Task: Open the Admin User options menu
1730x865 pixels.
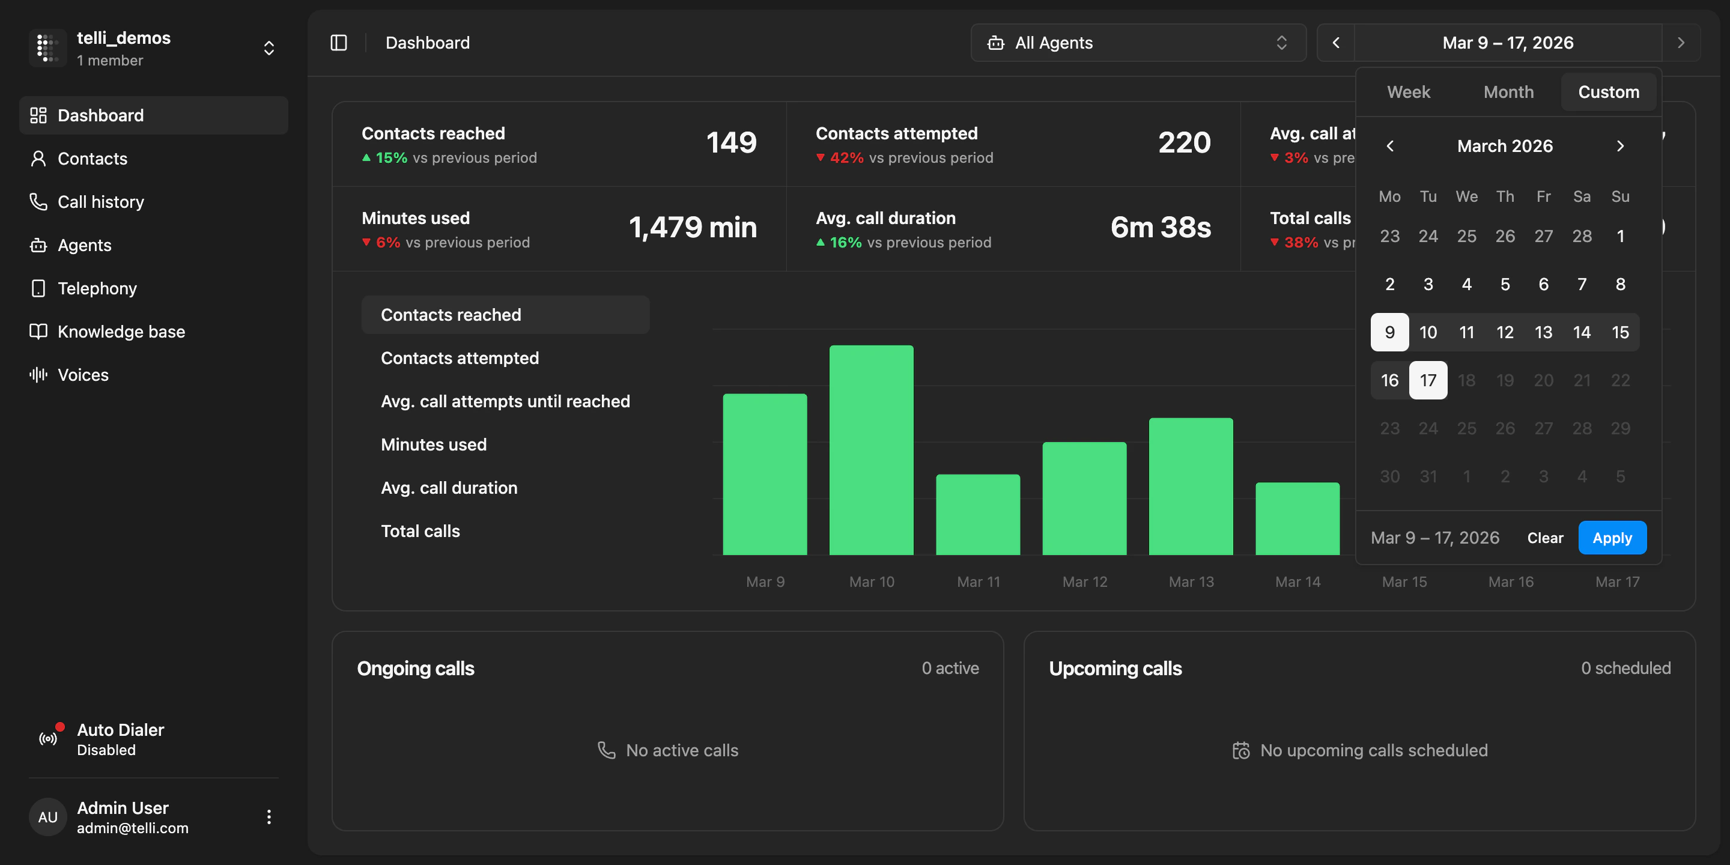Action: (x=268, y=817)
